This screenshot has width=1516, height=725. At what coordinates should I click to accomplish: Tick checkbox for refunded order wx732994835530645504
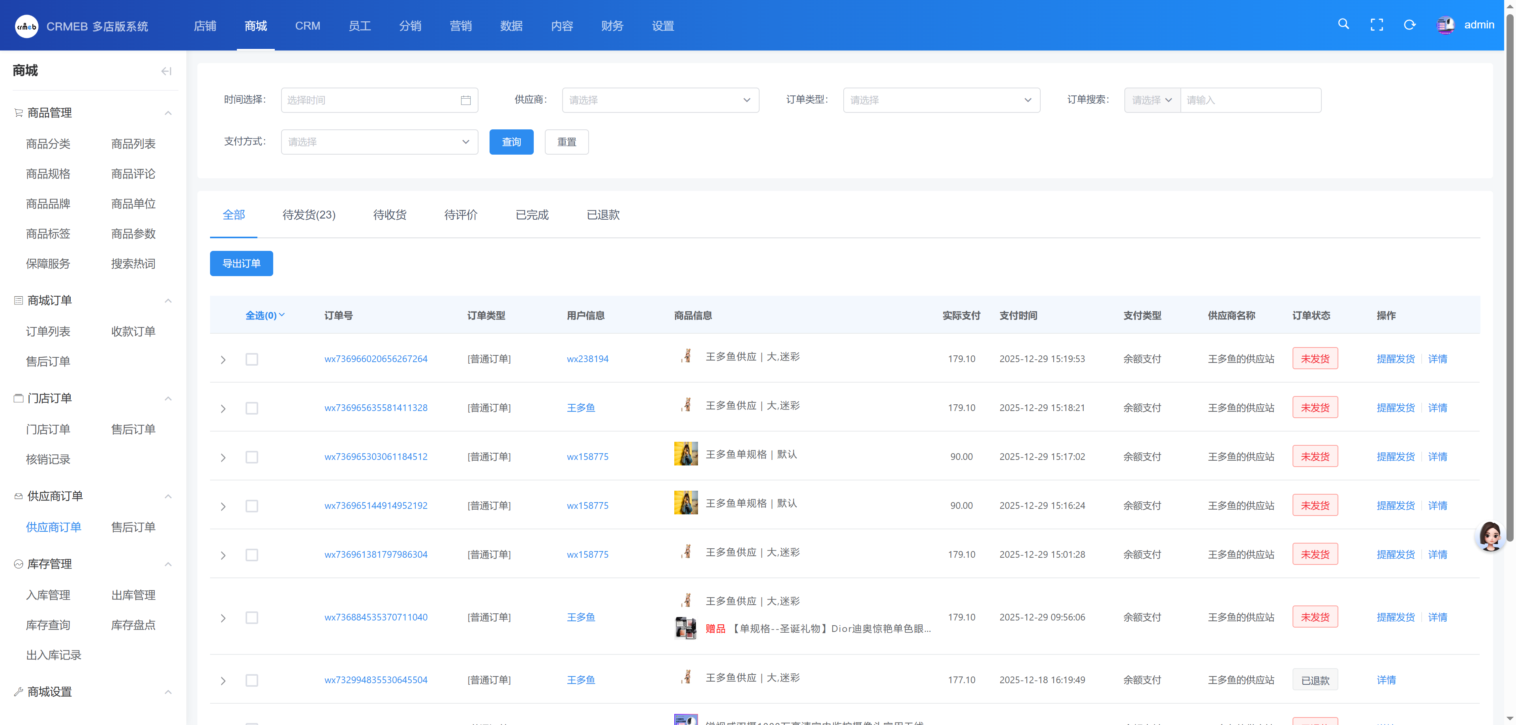(252, 680)
